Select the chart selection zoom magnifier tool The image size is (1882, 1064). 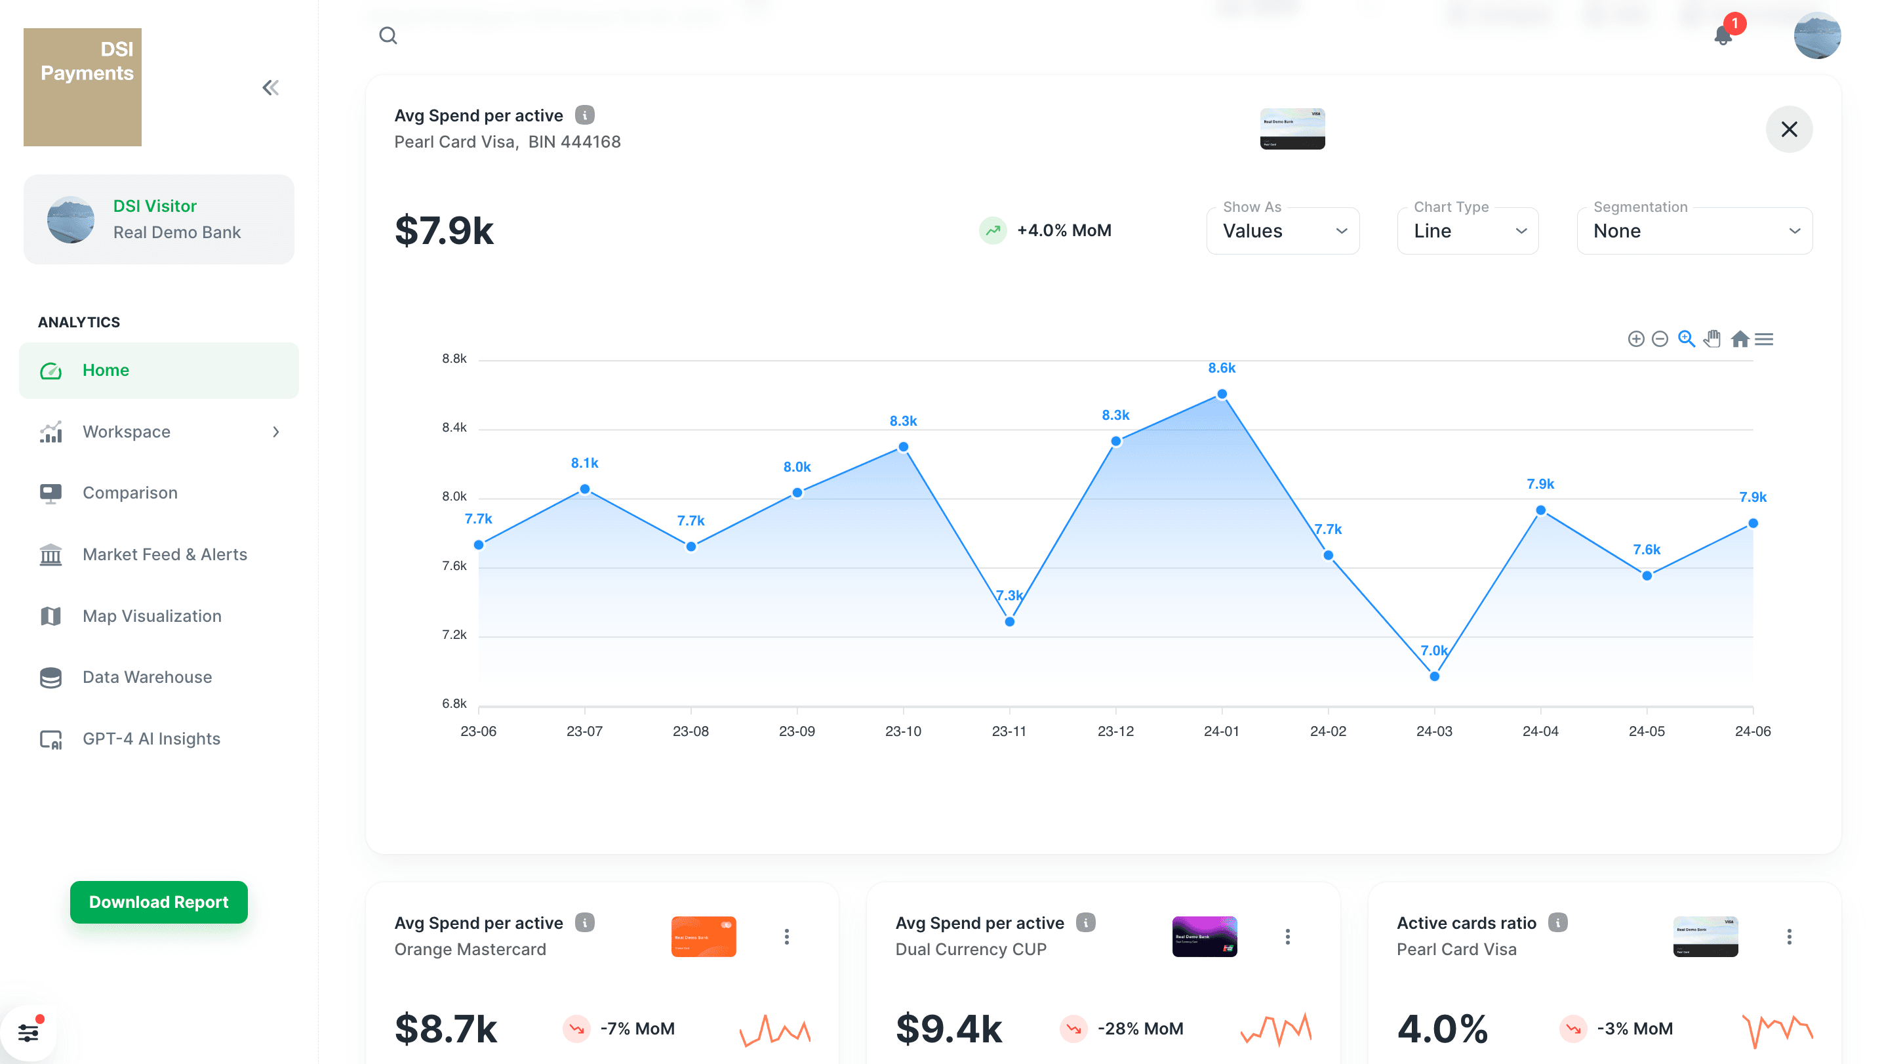point(1686,339)
